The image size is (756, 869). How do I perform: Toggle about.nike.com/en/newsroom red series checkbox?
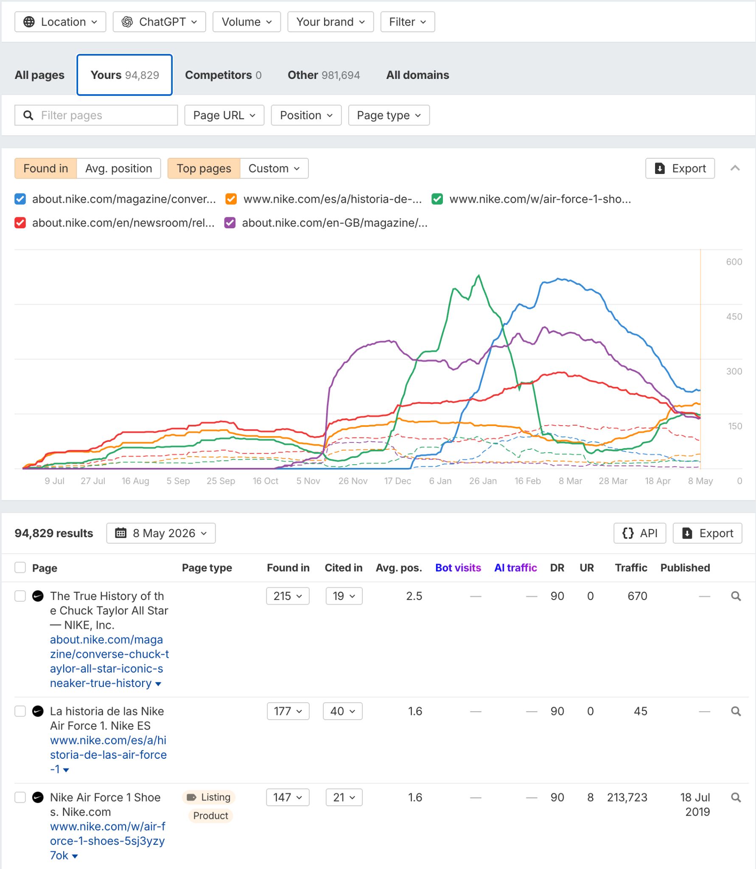(20, 223)
